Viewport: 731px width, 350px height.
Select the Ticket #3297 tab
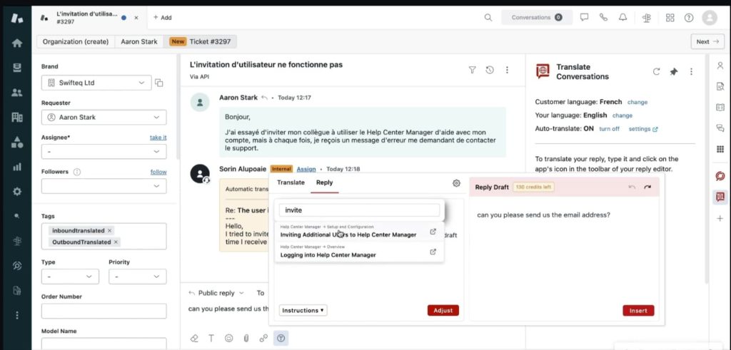[x=200, y=41]
